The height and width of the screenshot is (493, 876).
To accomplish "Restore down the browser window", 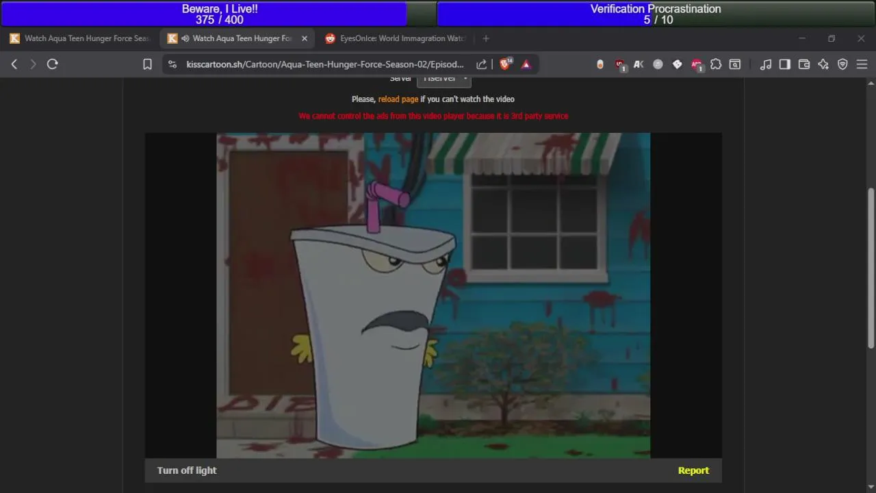I will point(832,38).
